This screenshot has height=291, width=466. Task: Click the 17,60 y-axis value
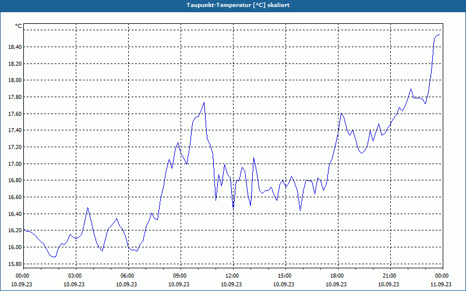click(16, 113)
